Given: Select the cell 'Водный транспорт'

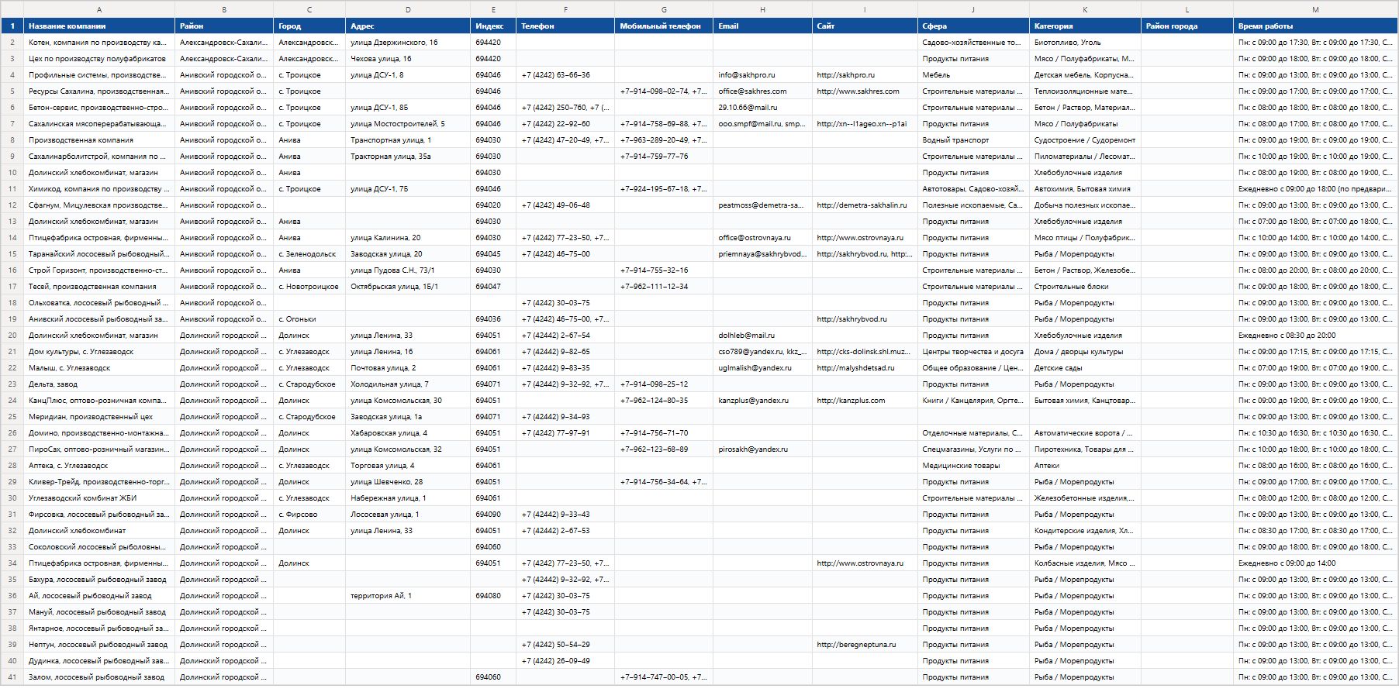Looking at the screenshot, I should click(x=973, y=140).
